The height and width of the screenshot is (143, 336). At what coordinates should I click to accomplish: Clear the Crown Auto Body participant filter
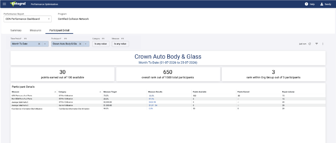(x=80, y=44)
